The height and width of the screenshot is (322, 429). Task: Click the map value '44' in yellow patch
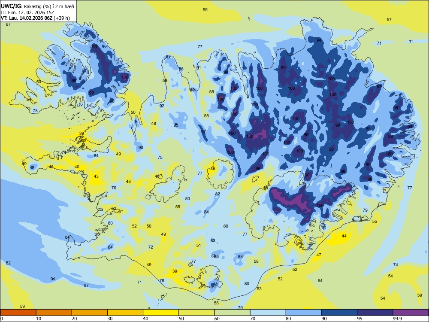pyautogui.click(x=344, y=236)
